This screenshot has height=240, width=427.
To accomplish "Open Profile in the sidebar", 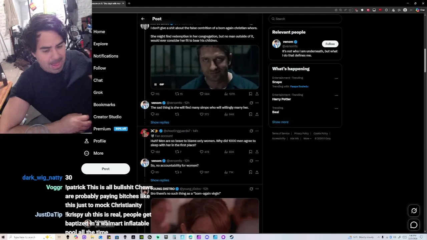I will point(95,141).
